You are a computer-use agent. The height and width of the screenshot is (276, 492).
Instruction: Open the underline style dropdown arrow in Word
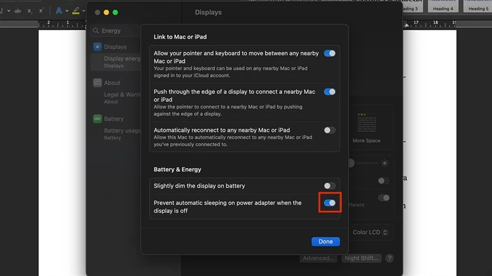(x=9, y=10)
